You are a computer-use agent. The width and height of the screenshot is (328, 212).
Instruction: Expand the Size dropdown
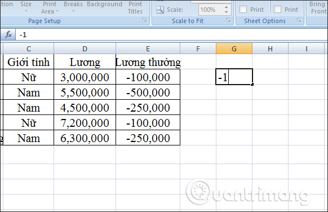[x=26, y=7]
